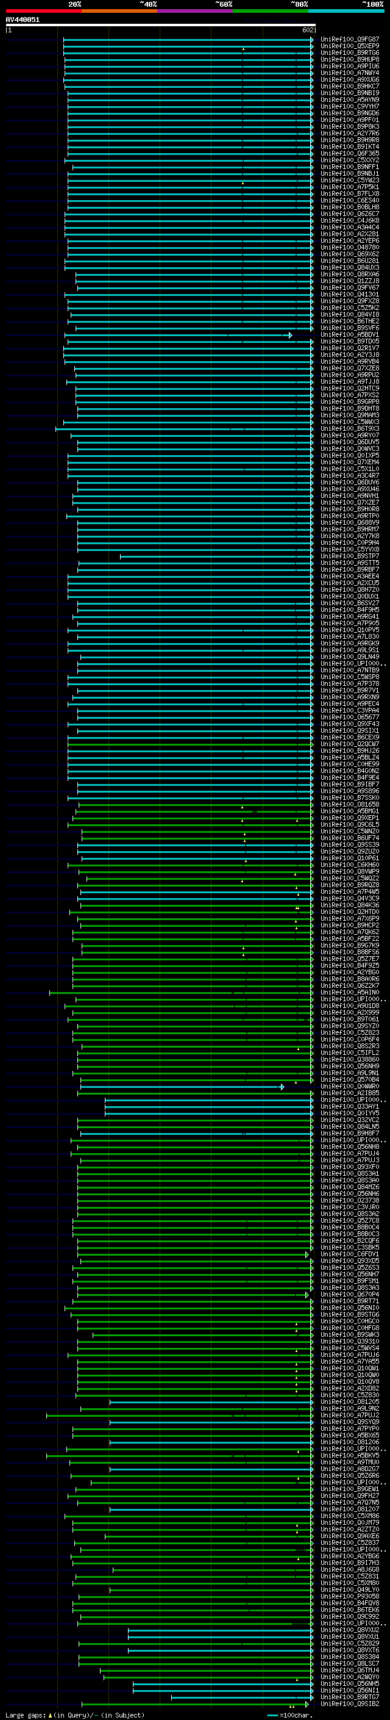The width and height of the screenshot is (390, 1720).
Task: Select label UniRef100_Q10P61
Action: tap(350, 858)
